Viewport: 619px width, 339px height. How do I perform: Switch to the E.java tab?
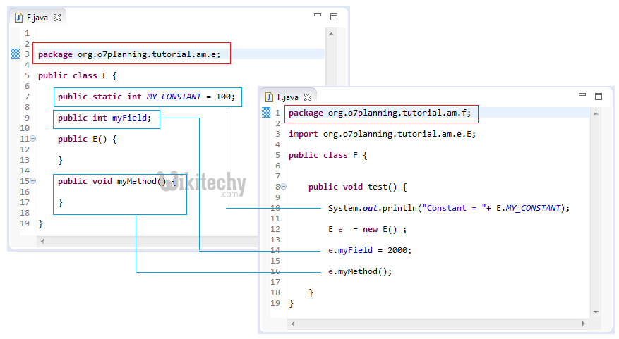coord(37,18)
